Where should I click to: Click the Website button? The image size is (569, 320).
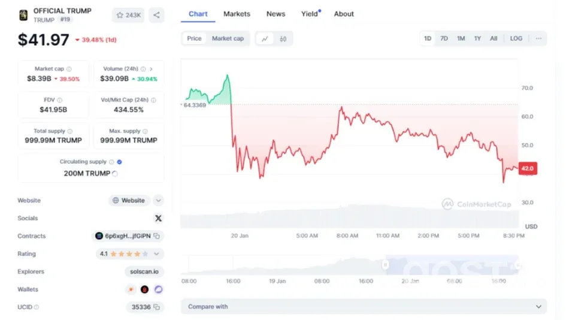click(128, 201)
